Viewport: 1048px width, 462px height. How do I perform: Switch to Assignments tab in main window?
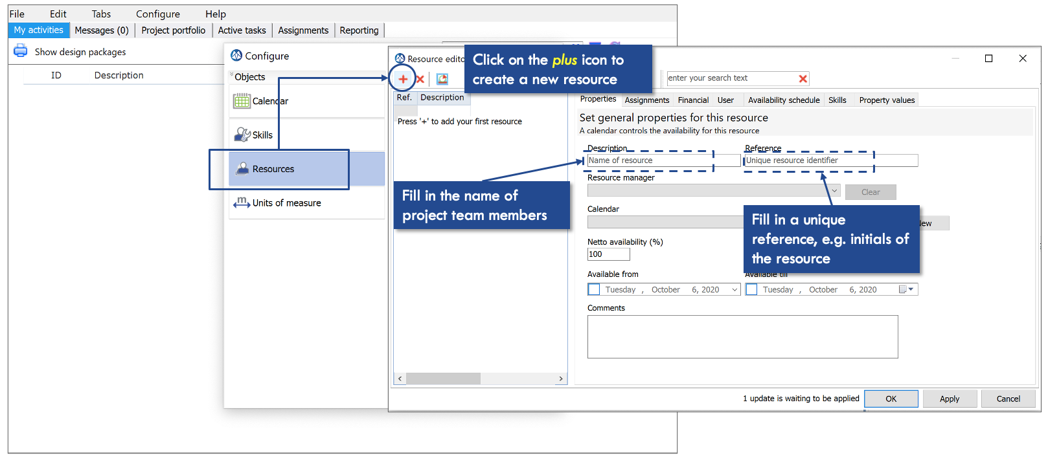[303, 30]
